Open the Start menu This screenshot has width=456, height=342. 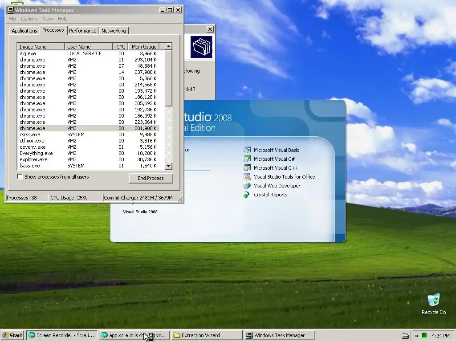coord(12,335)
